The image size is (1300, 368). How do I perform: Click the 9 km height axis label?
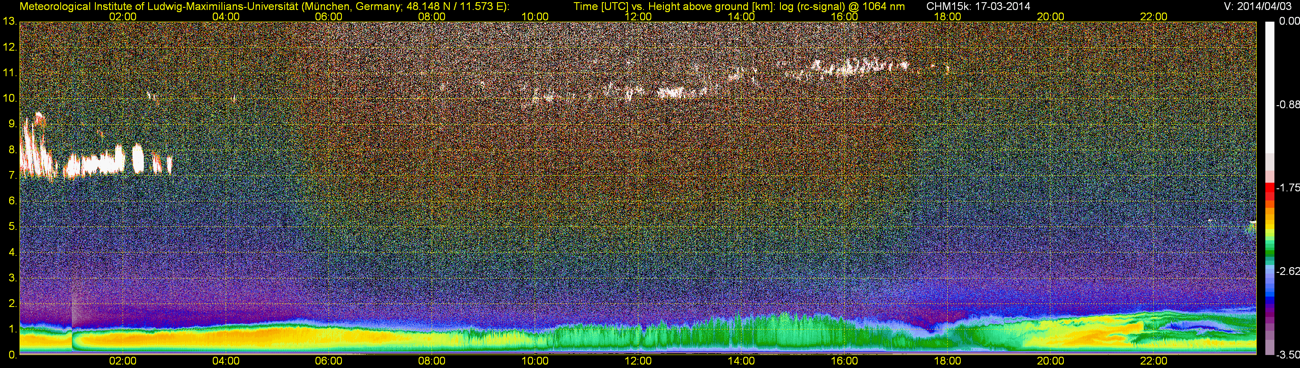click(x=12, y=124)
